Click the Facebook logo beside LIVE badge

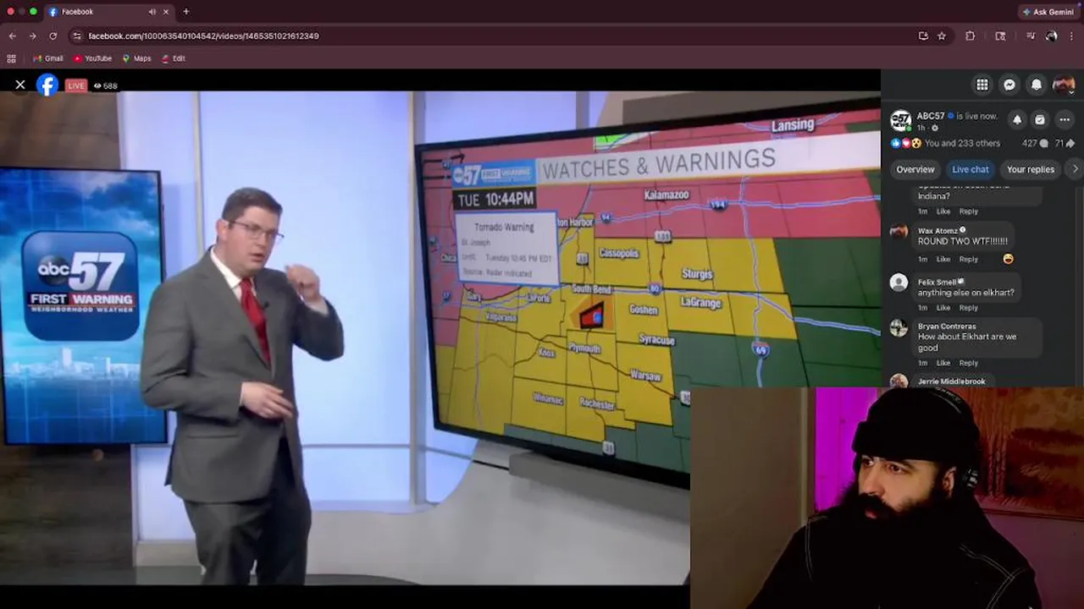click(x=47, y=85)
